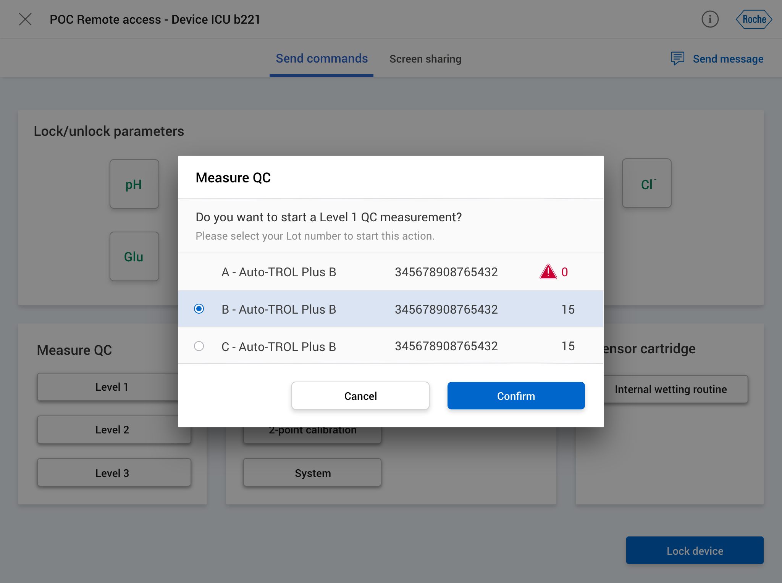
Task: Click lot number of row C
Action: (x=446, y=346)
